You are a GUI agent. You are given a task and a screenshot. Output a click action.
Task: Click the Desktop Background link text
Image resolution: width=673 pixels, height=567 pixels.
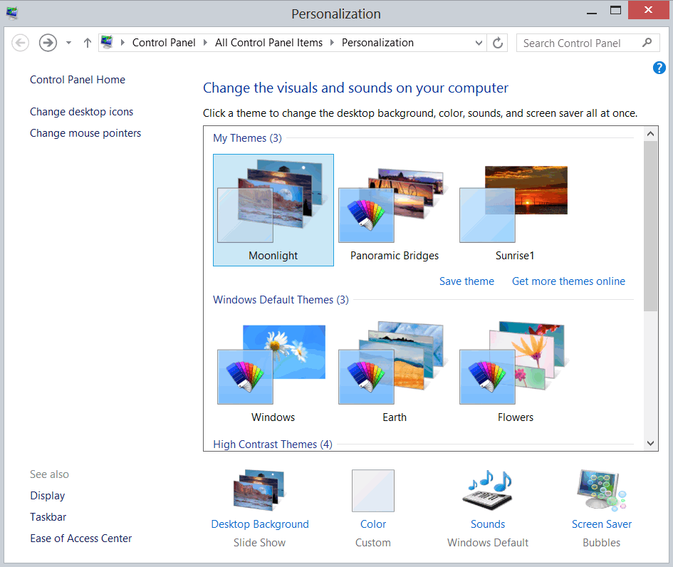260,524
